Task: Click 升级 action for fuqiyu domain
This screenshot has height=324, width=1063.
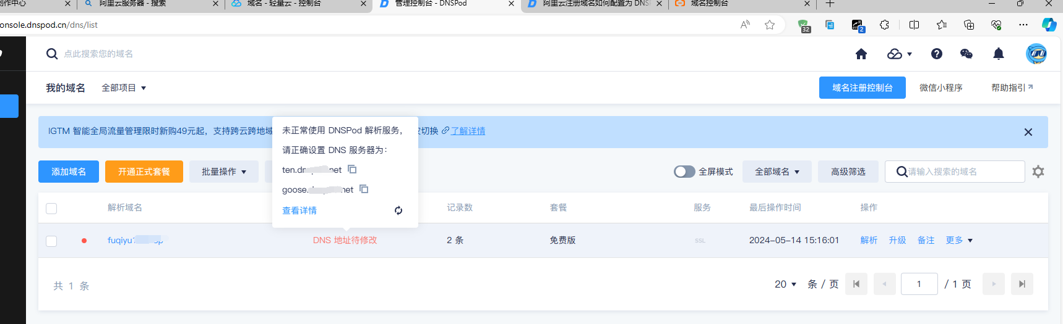Action: (x=897, y=240)
